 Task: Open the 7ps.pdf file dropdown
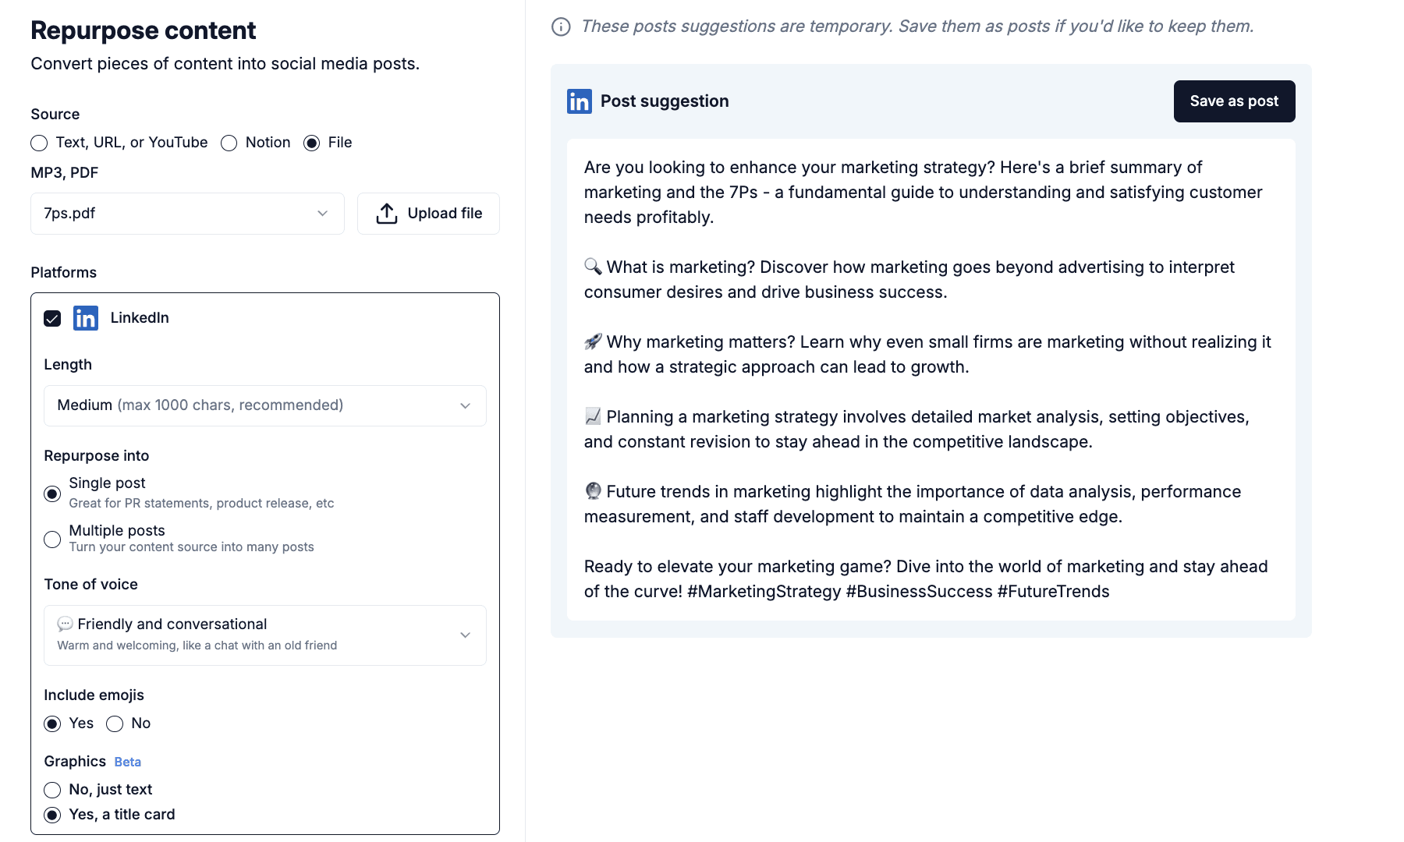[187, 214]
